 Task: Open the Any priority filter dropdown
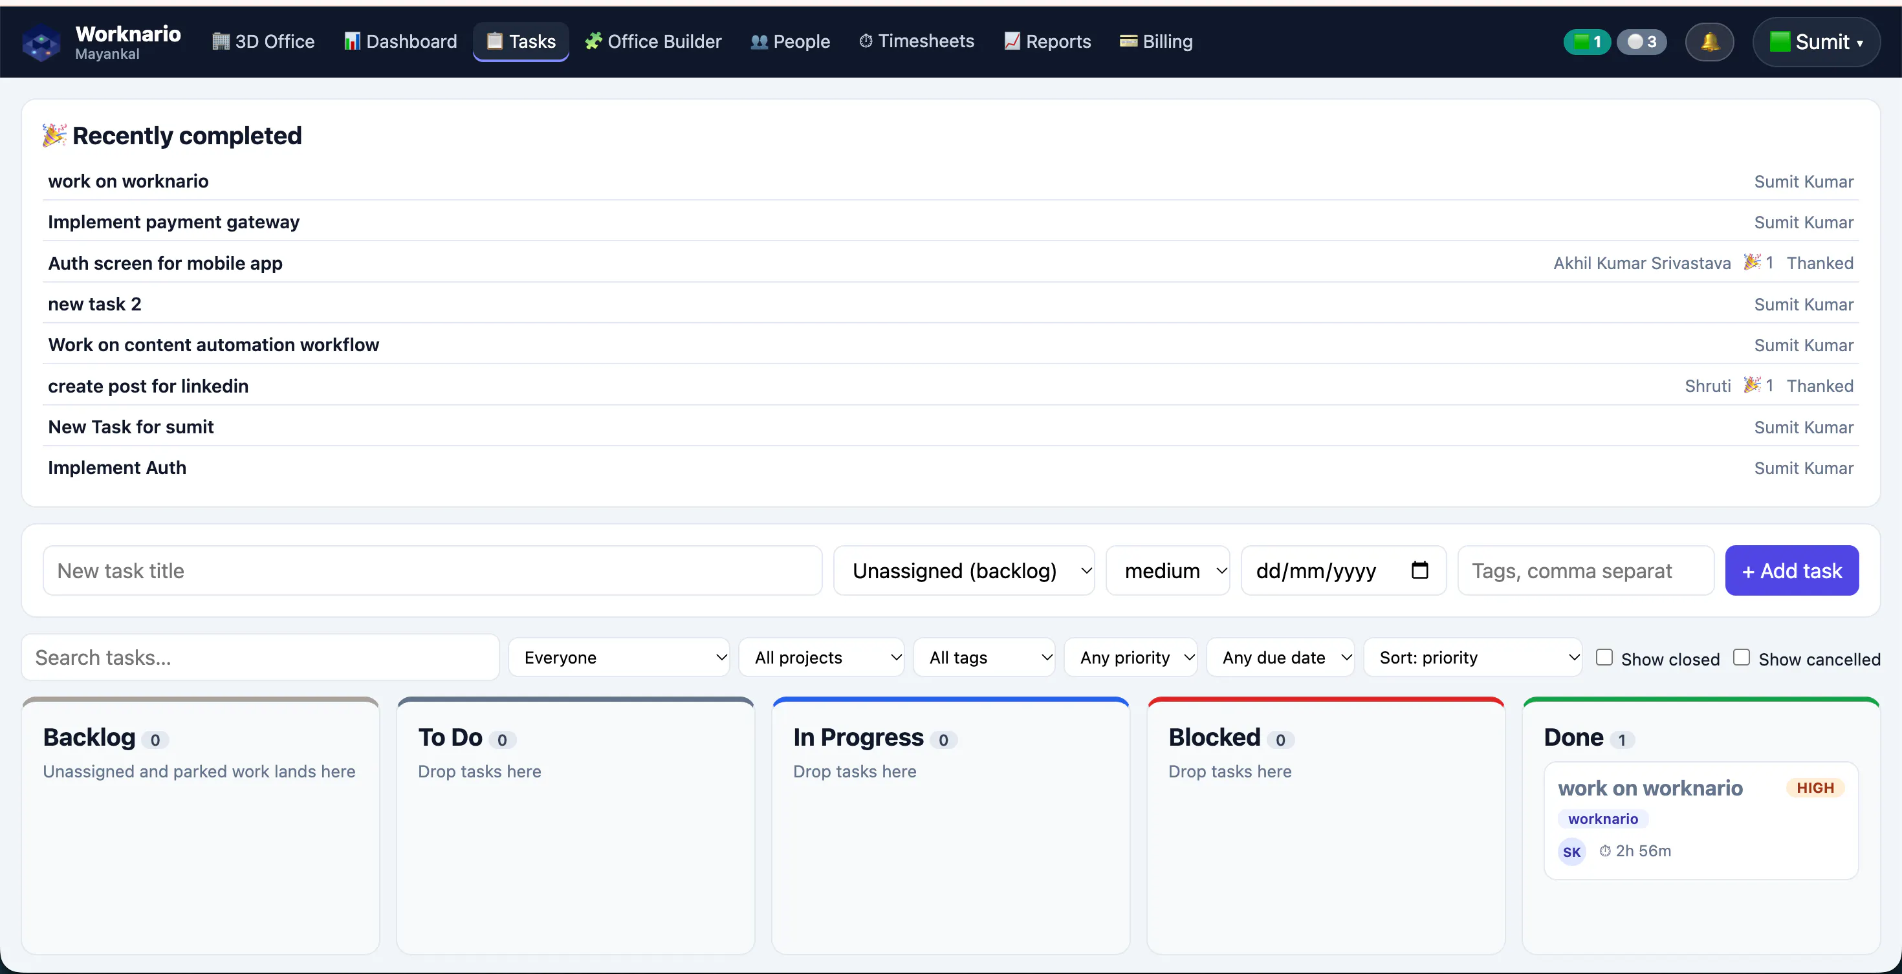click(1130, 658)
